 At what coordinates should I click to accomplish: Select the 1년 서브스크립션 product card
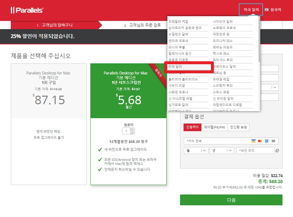(129, 124)
